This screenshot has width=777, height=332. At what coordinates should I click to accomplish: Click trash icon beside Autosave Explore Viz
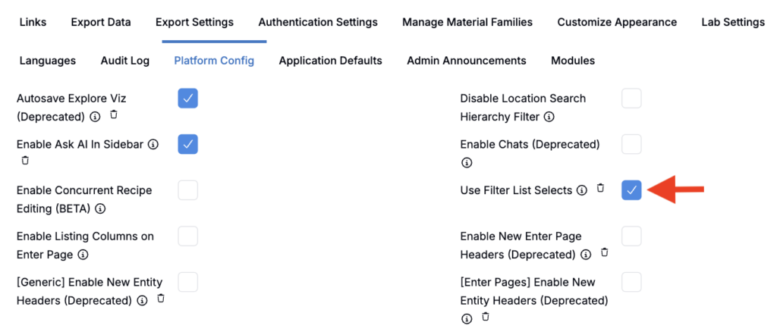pyautogui.click(x=114, y=115)
